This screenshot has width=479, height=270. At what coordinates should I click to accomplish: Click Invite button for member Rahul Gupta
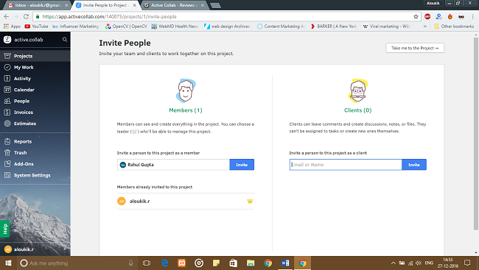(x=242, y=165)
